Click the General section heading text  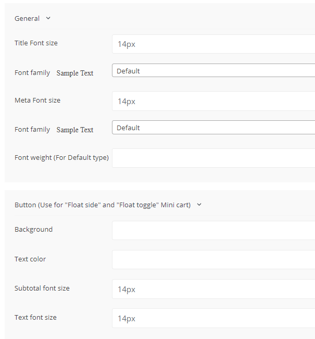[27, 18]
